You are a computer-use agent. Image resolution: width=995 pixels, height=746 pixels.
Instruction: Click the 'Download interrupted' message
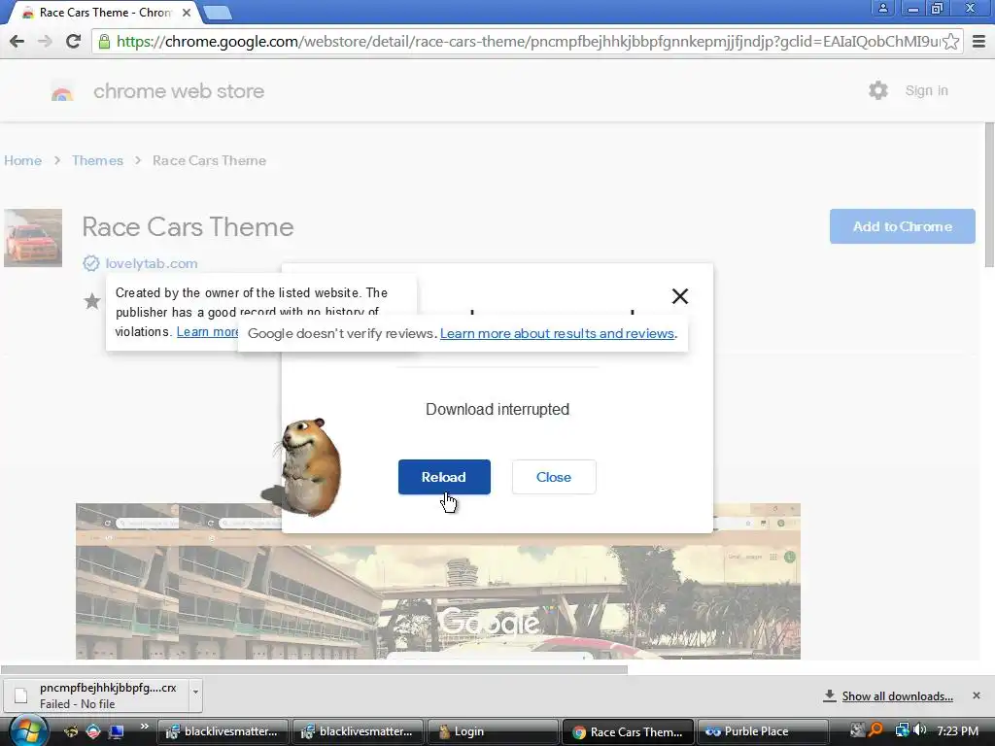[497, 409]
